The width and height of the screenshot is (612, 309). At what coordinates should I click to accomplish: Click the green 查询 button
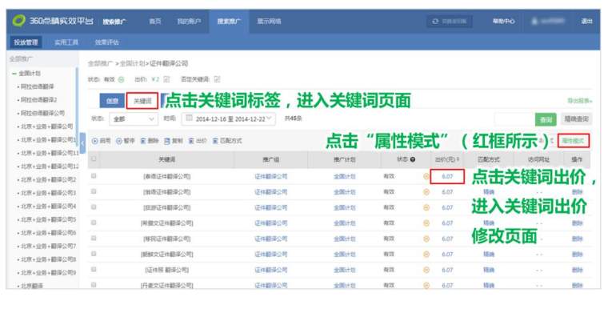click(x=546, y=119)
